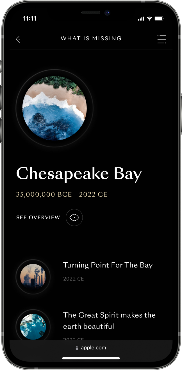Tap the home indicator bar at the bottom
Screen dimensions: 182x370
(91, 358)
